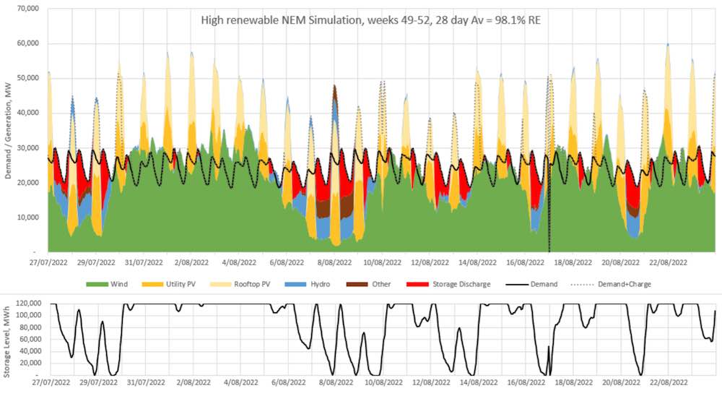Click the 40,000 y-axis label
Image resolution: width=722 pixels, height=396 pixels.
click(x=28, y=113)
